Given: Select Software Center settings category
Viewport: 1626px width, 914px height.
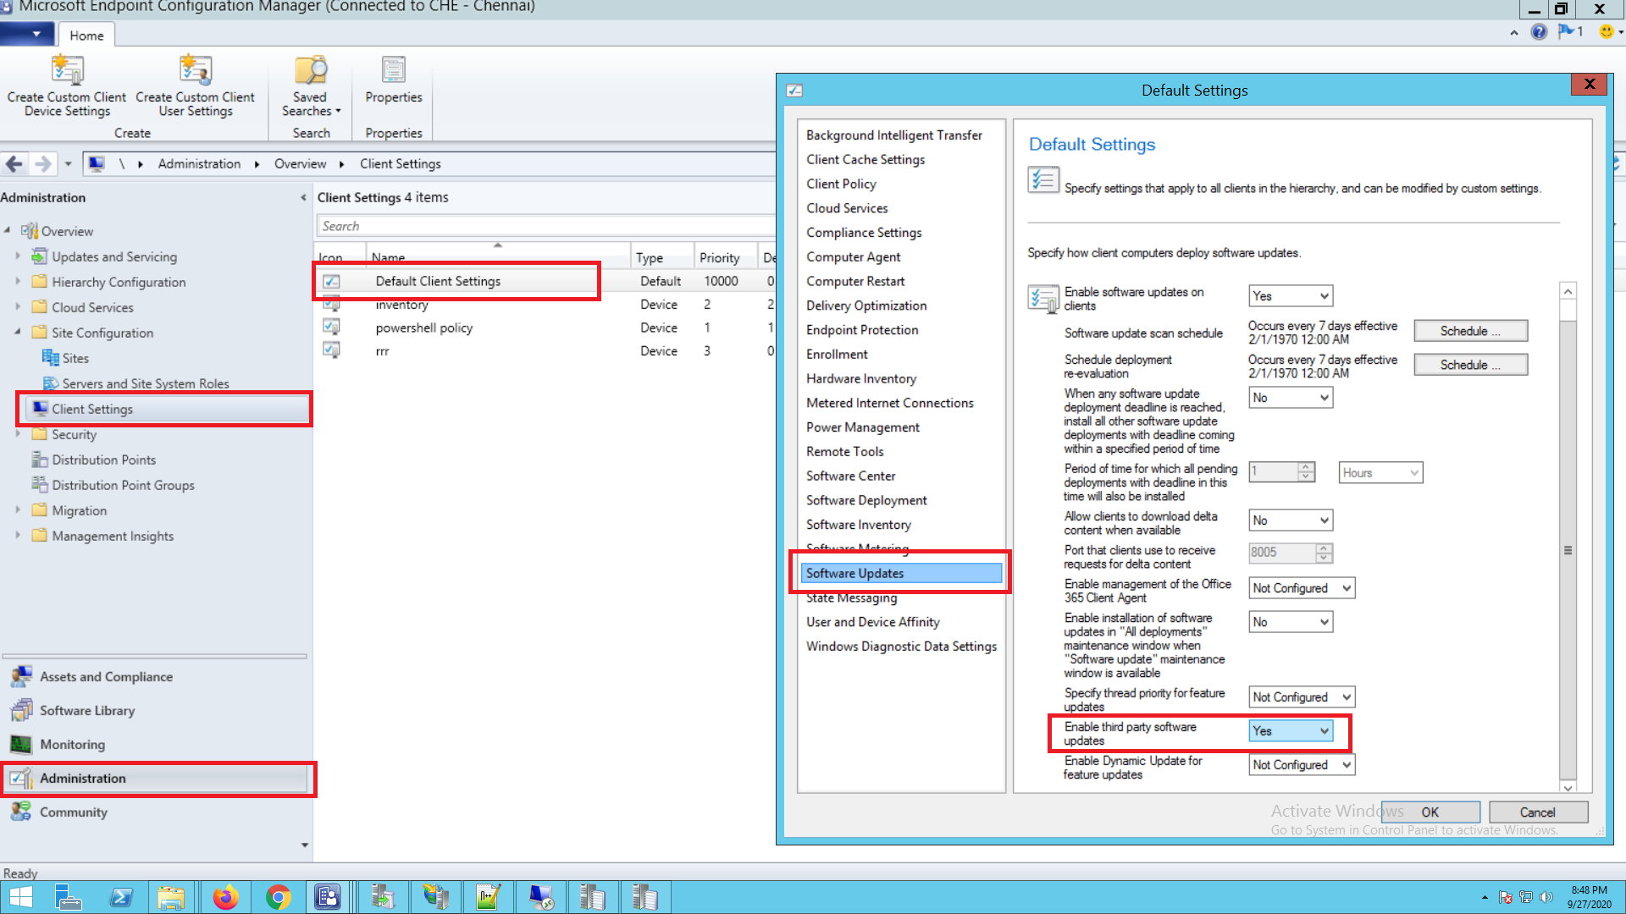Looking at the screenshot, I should pyautogui.click(x=850, y=476).
